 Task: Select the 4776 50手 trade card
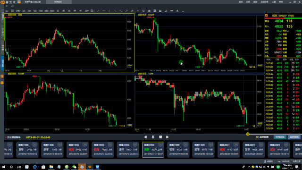tap(279, 150)
